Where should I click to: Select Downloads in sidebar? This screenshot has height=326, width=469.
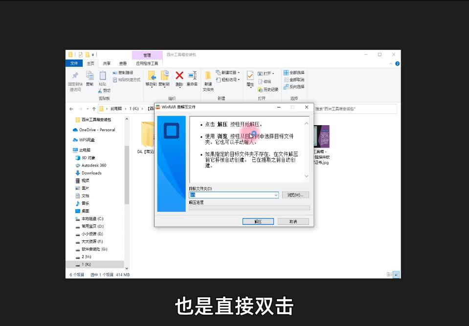pos(89,173)
